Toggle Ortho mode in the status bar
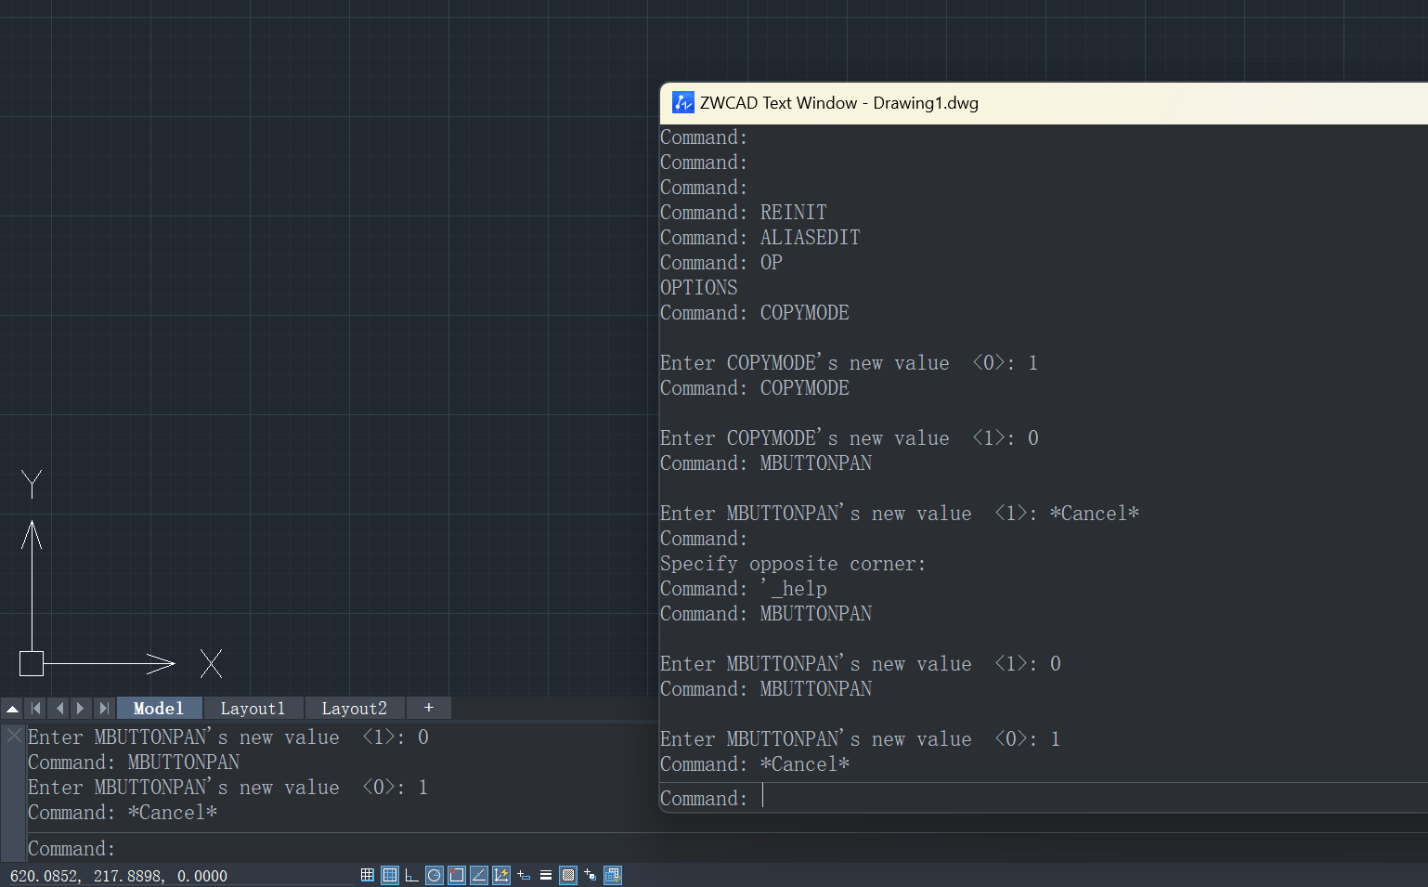Screen dimensions: 1428x887 [x=412, y=875]
